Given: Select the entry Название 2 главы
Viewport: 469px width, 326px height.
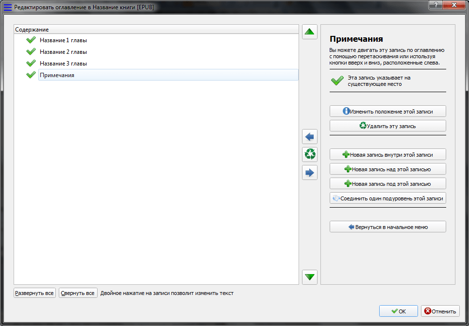Looking at the screenshot, I should click(63, 52).
